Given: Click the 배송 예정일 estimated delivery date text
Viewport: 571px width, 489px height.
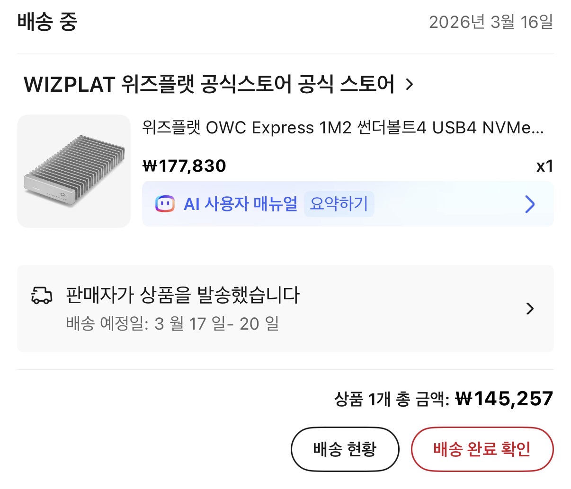Looking at the screenshot, I should coord(172,324).
